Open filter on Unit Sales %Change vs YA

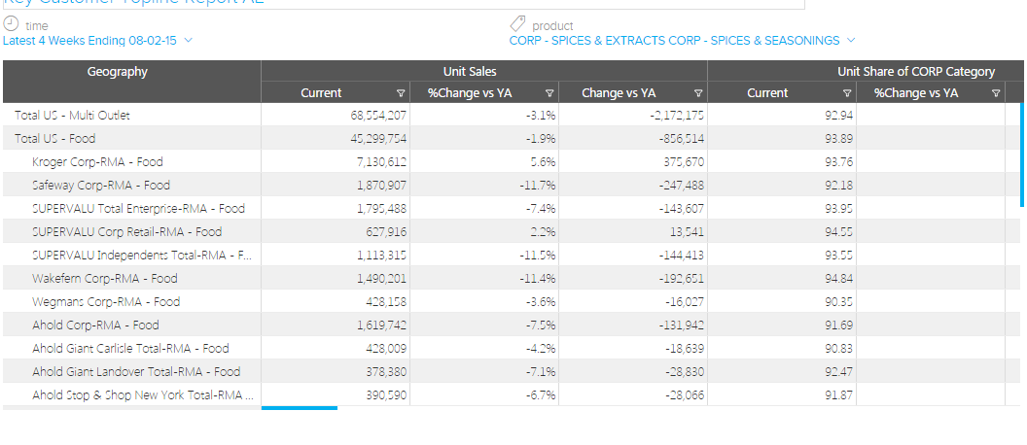pos(549,93)
